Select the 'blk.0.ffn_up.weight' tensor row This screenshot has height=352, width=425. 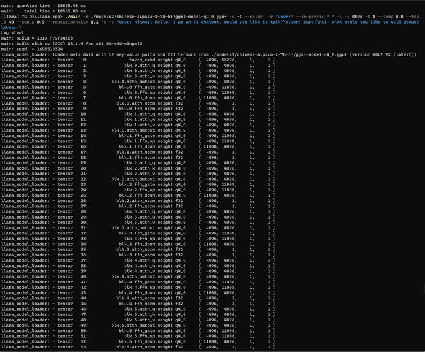coord(138,93)
